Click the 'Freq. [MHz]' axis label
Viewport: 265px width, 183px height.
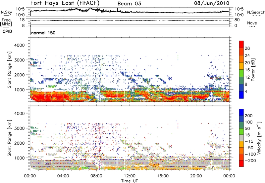point(6,22)
